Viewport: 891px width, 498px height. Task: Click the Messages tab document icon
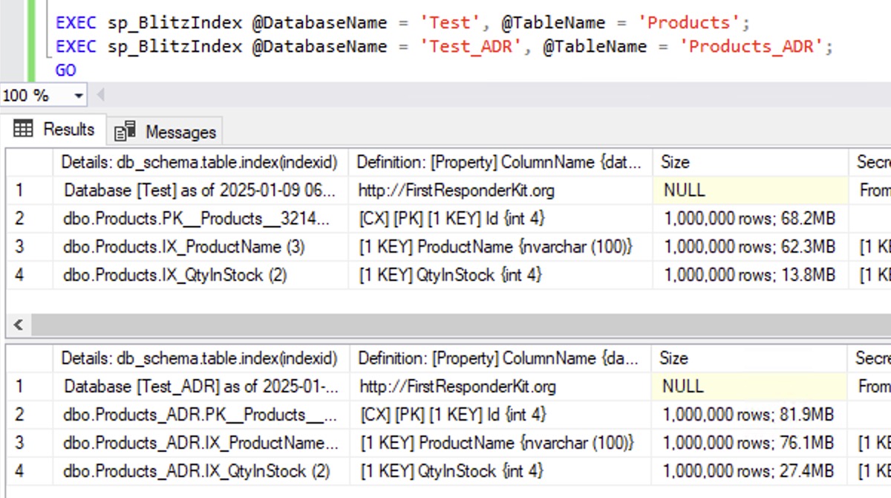pos(125,132)
